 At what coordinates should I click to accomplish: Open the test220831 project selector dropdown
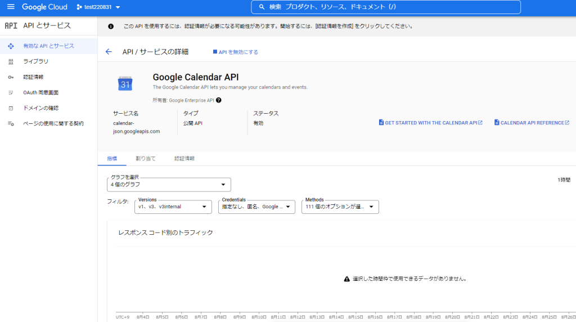98,7
